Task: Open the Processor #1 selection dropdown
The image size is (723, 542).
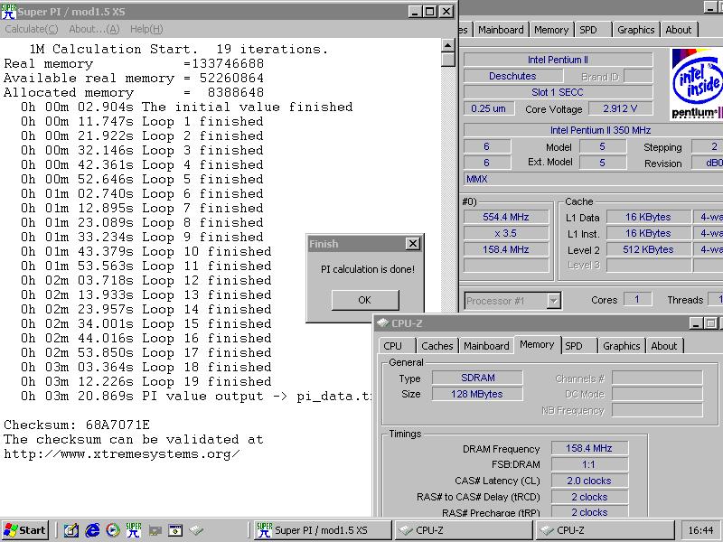Action: [x=553, y=301]
